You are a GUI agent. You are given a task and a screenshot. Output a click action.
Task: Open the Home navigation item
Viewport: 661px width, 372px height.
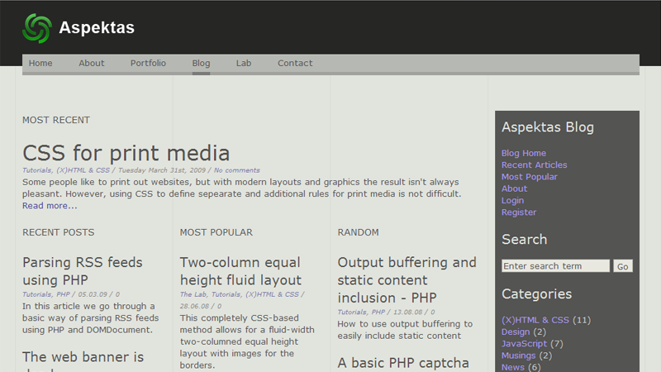(40, 64)
